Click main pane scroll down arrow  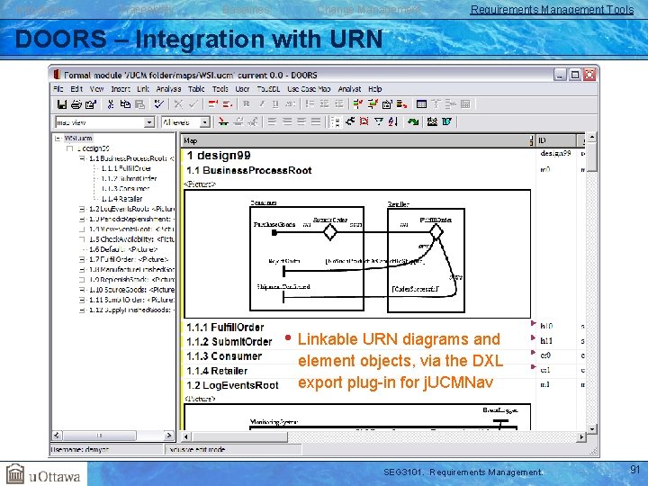click(x=592, y=429)
